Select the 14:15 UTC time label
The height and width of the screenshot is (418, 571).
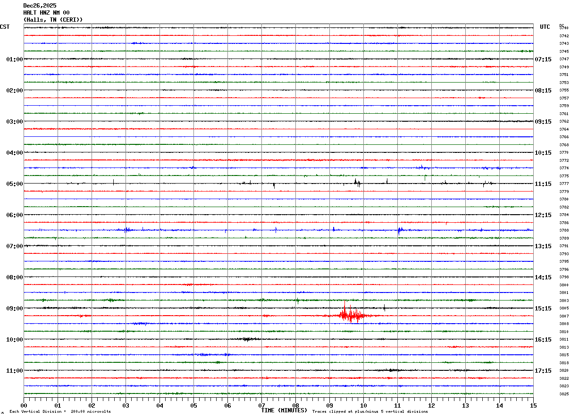point(543,277)
